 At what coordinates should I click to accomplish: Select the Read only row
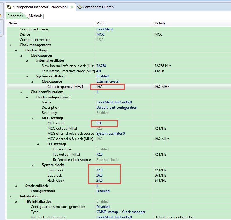119,113
